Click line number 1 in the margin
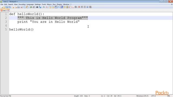The width and height of the screenshot is (173, 97). click(x=6, y=14)
